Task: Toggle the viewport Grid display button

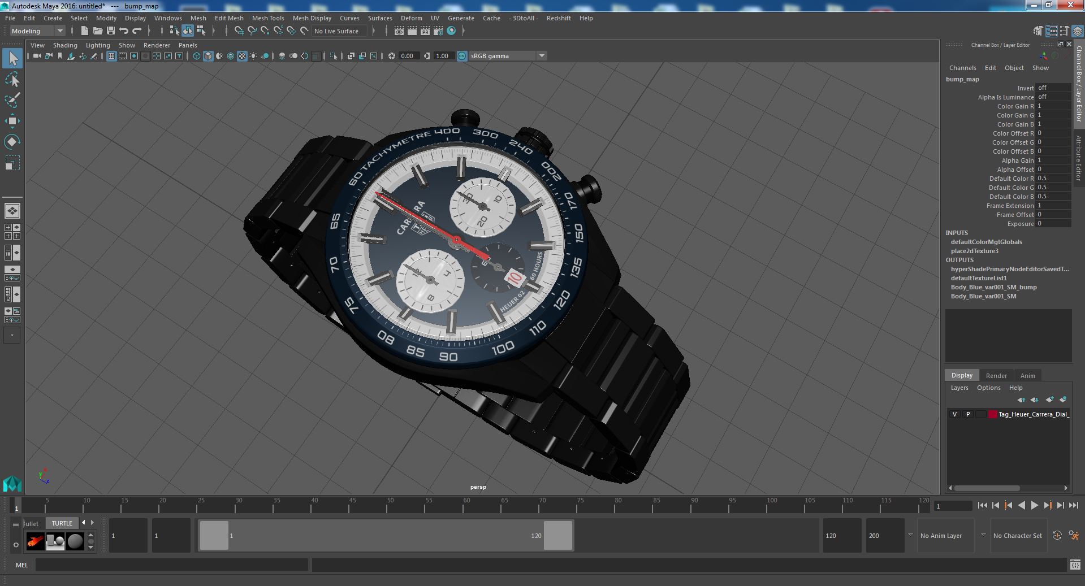Action: [x=111, y=56]
